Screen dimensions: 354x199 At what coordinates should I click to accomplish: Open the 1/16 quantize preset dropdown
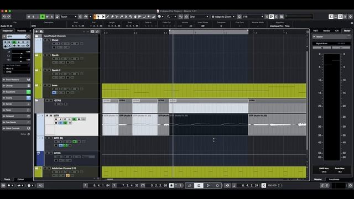tap(253, 17)
